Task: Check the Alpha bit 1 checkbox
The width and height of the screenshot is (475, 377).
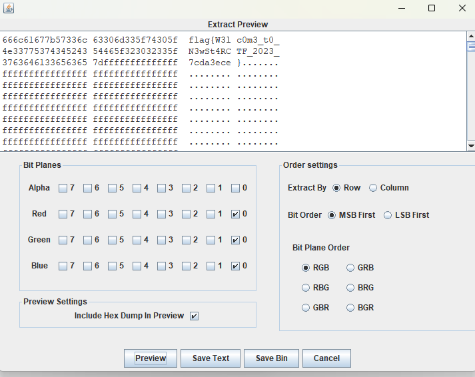Action: pos(211,188)
